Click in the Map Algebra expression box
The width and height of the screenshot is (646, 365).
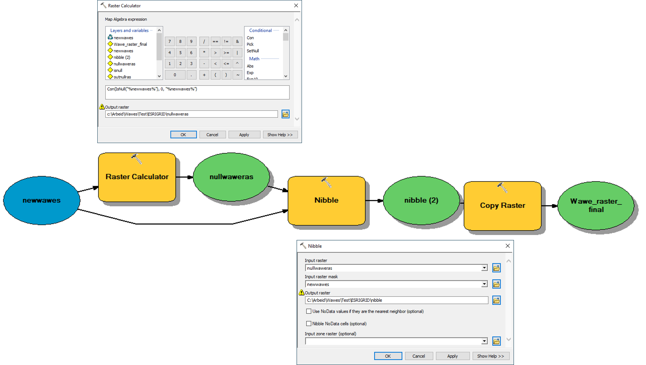(x=197, y=93)
